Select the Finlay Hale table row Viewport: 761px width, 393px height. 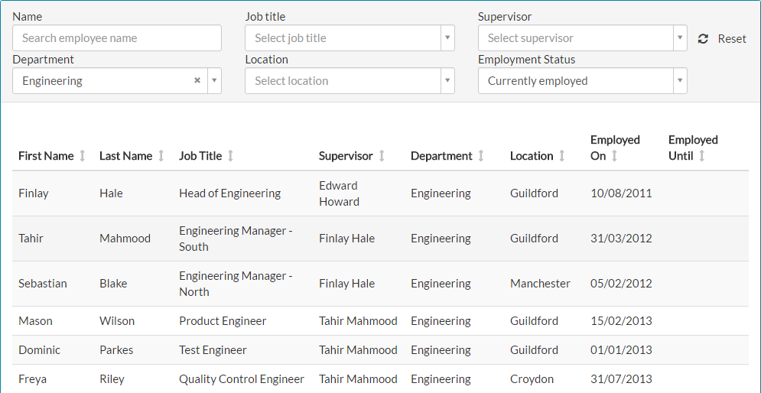coord(380,193)
